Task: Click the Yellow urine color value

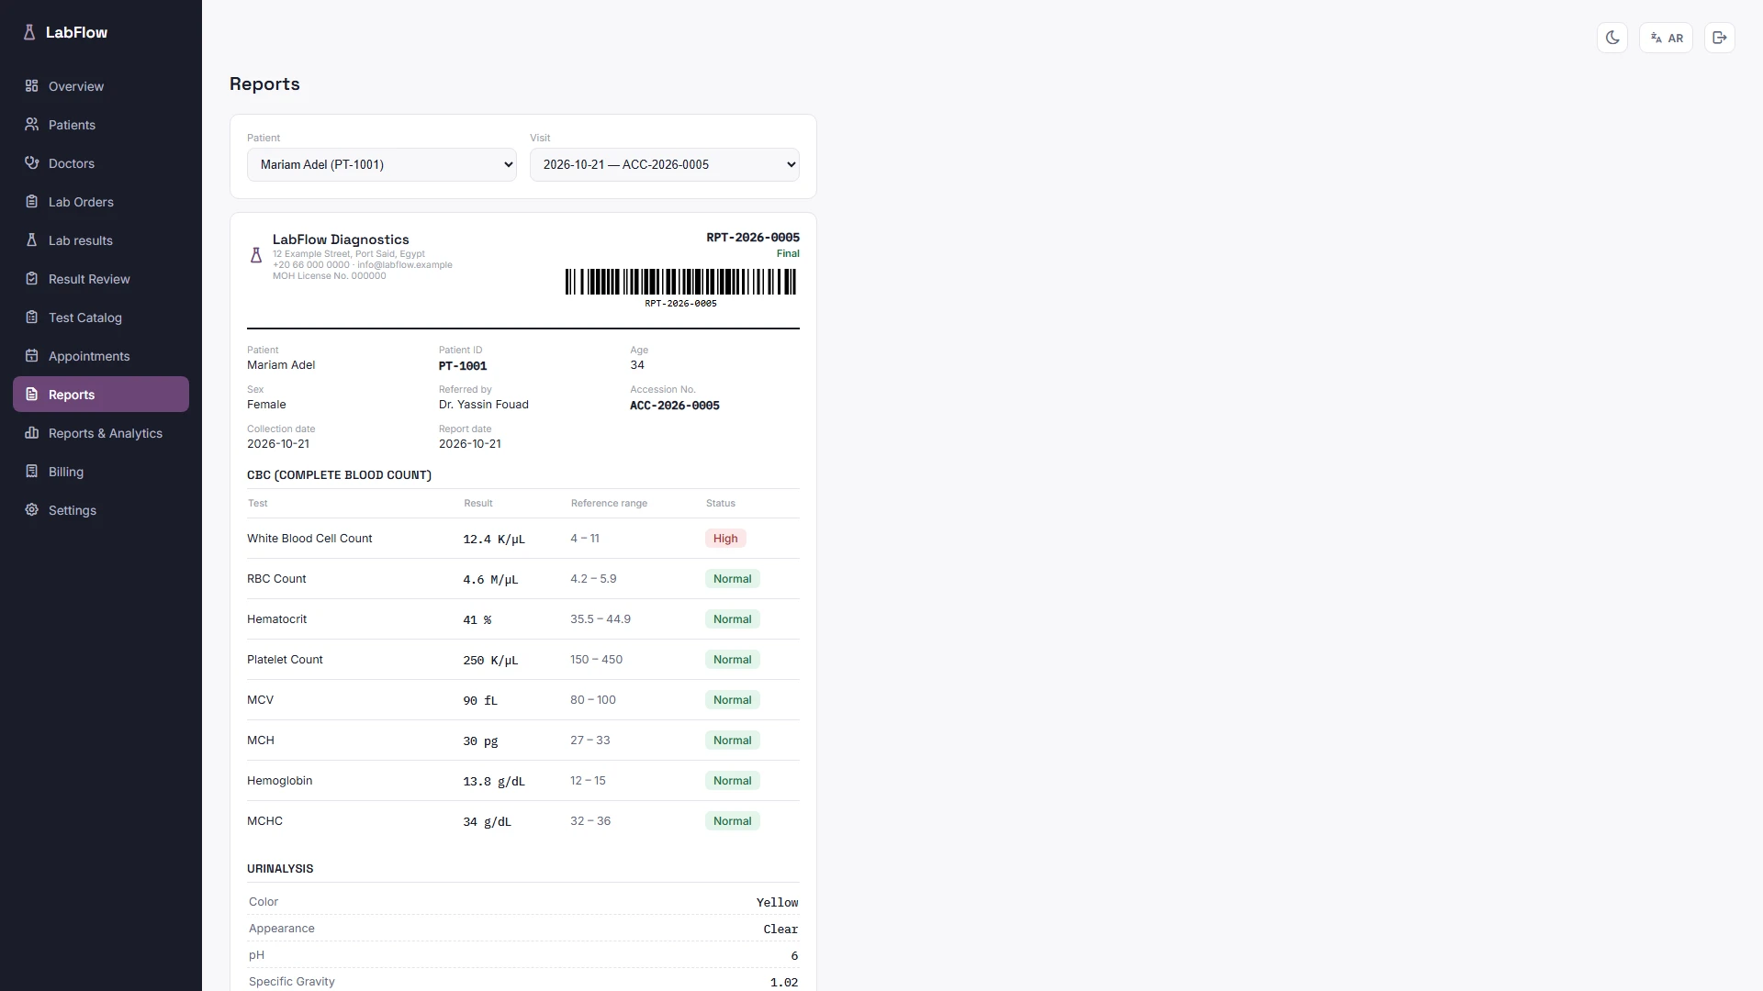Action: coord(777,903)
